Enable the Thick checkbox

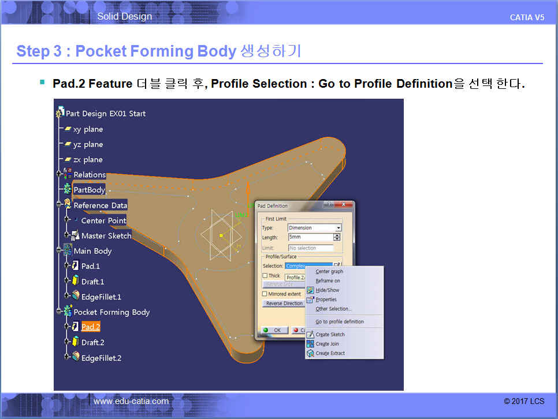(265, 276)
